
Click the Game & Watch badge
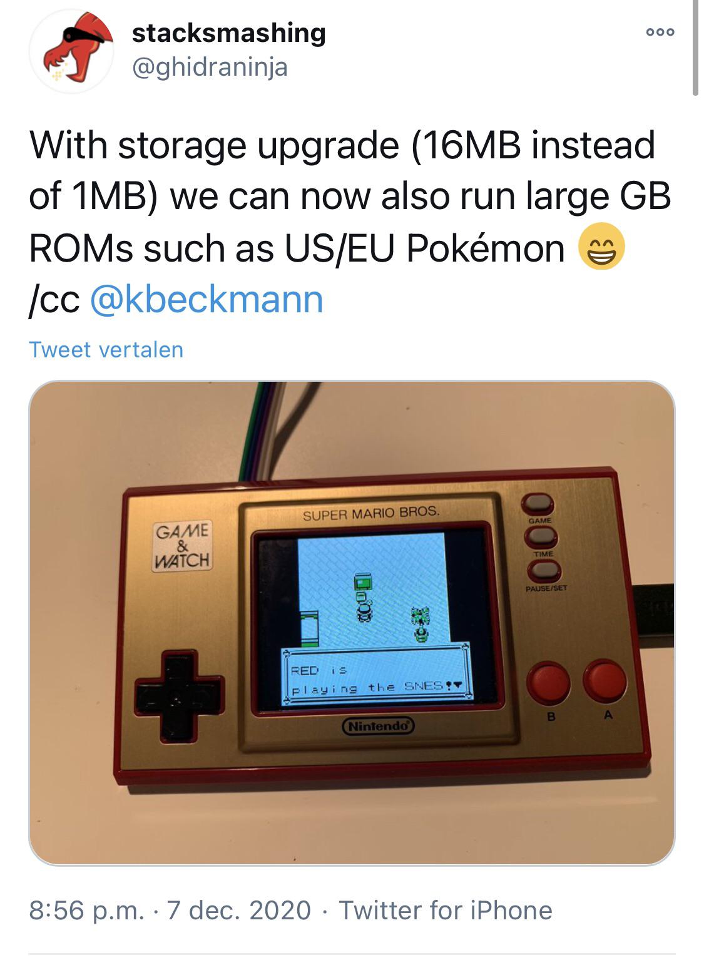183,546
